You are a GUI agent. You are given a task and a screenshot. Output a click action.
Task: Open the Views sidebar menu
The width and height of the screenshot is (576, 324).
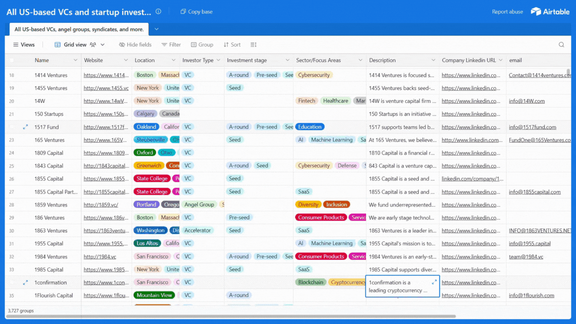point(24,44)
